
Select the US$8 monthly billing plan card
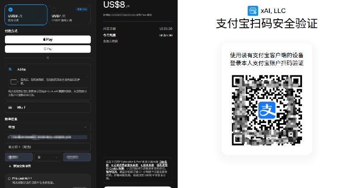[x=26, y=15]
